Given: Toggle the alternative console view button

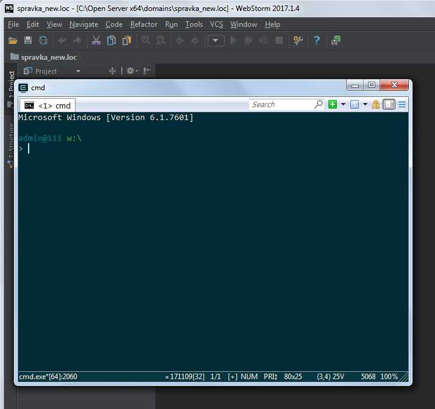Looking at the screenshot, I should point(389,104).
